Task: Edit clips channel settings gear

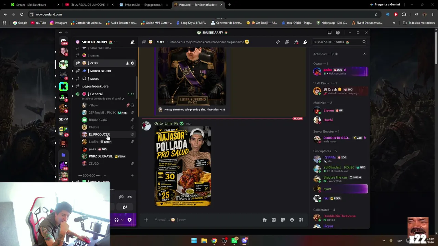Action: pos(132,63)
